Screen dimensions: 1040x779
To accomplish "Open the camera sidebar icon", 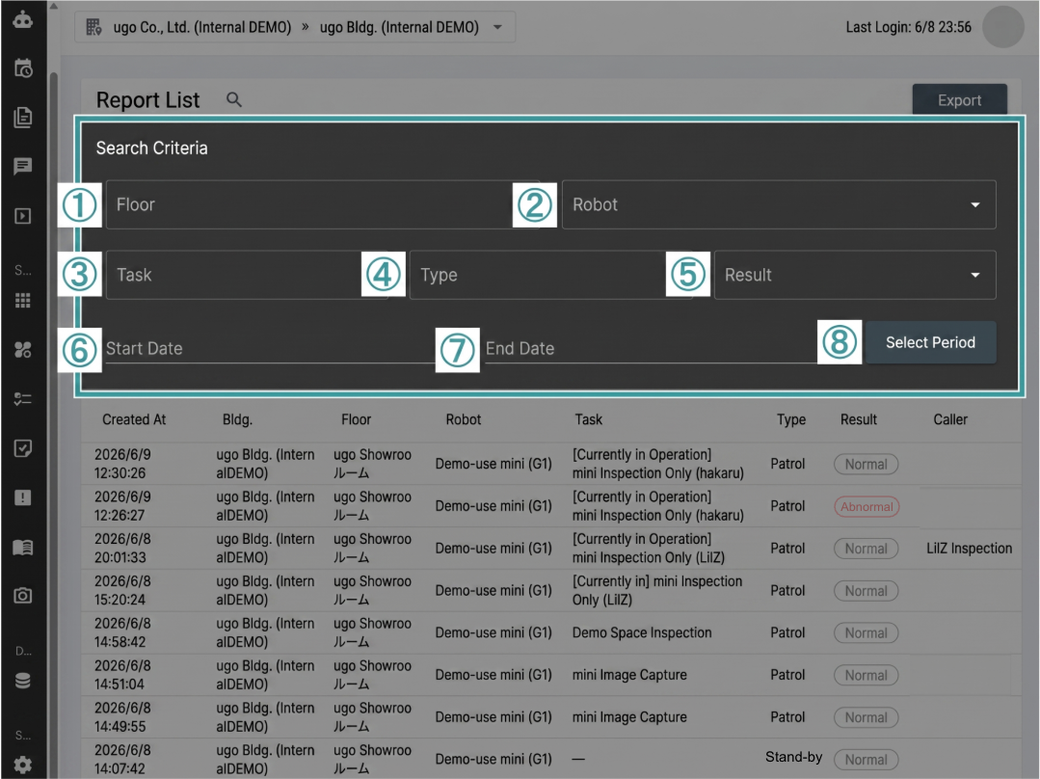I will [x=22, y=595].
